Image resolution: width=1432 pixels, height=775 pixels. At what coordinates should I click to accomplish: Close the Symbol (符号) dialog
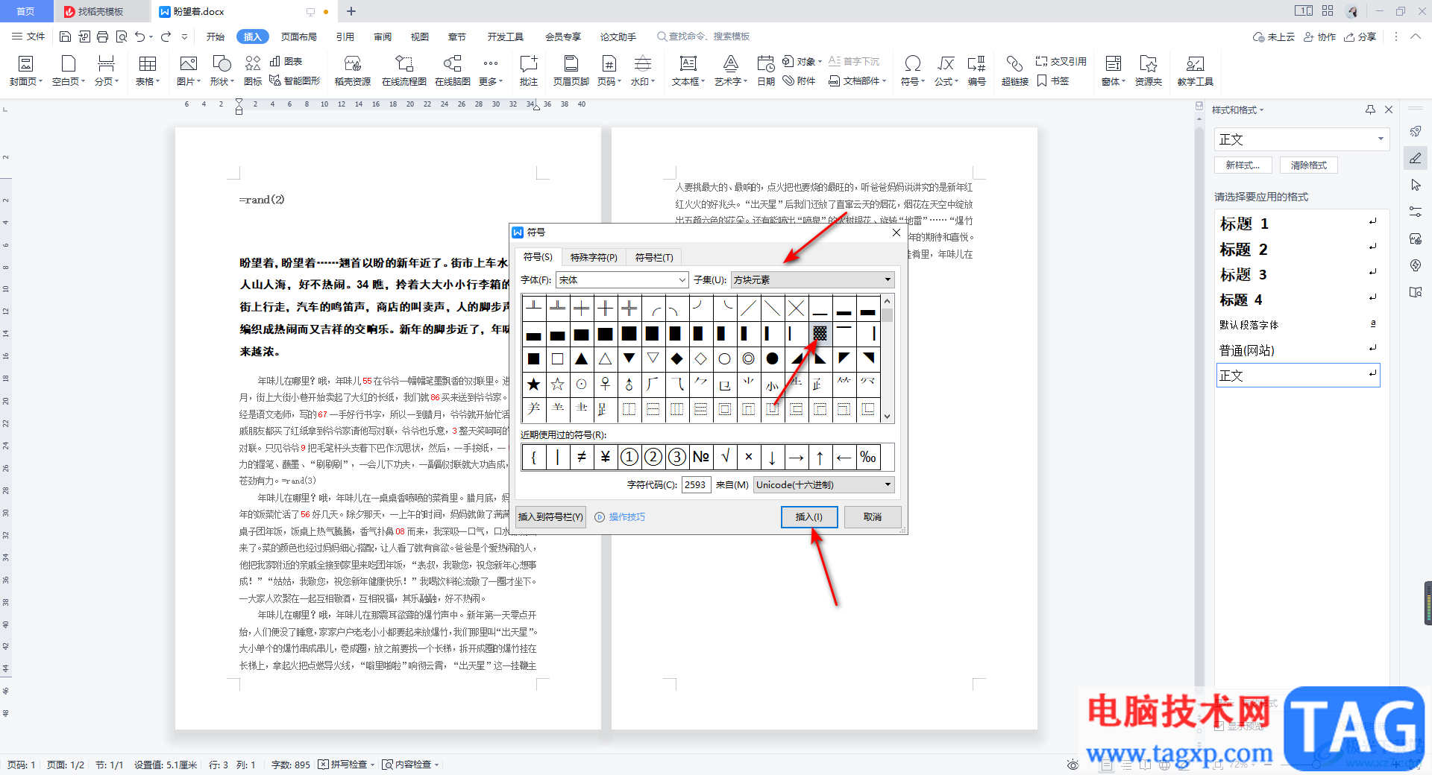(x=896, y=232)
